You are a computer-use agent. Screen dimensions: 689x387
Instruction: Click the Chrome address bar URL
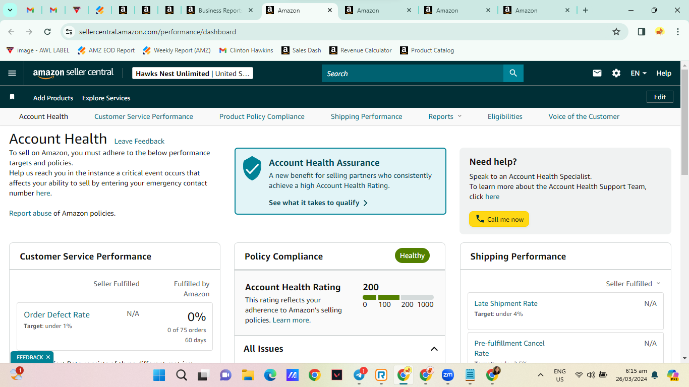pos(157,32)
